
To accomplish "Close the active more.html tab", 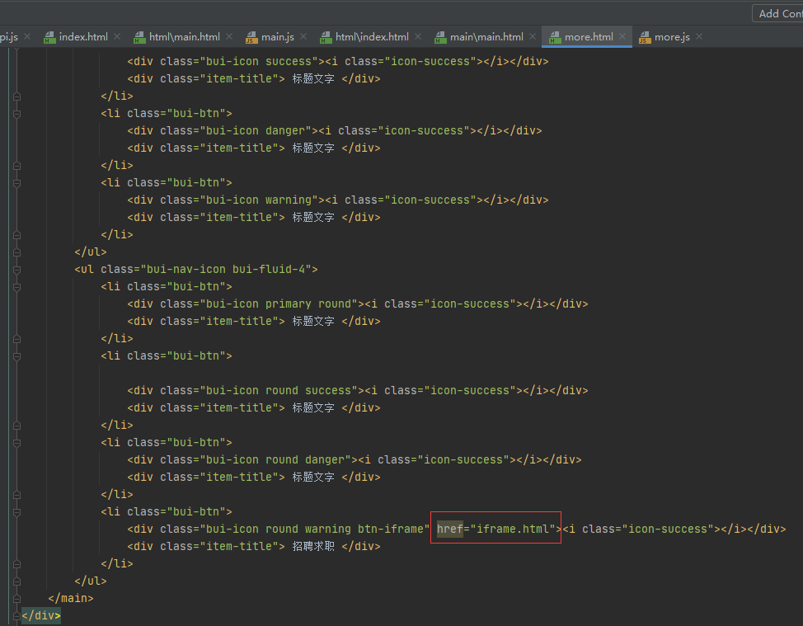I will click(622, 37).
